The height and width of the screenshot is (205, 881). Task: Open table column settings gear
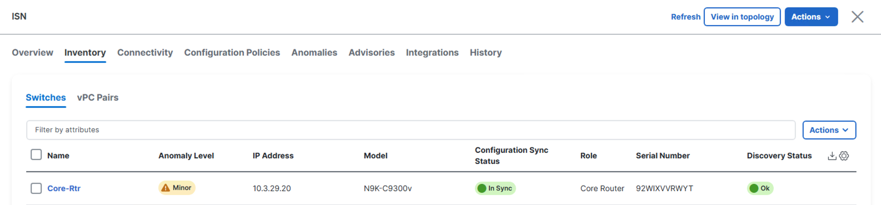(x=844, y=156)
